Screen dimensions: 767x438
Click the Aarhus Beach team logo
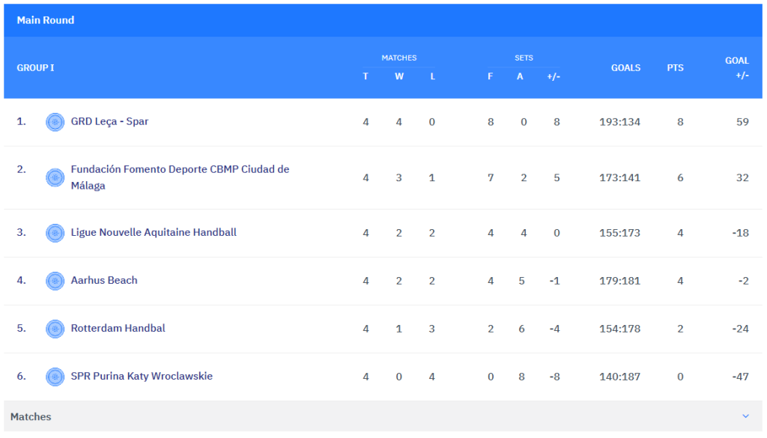click(55, 281)
